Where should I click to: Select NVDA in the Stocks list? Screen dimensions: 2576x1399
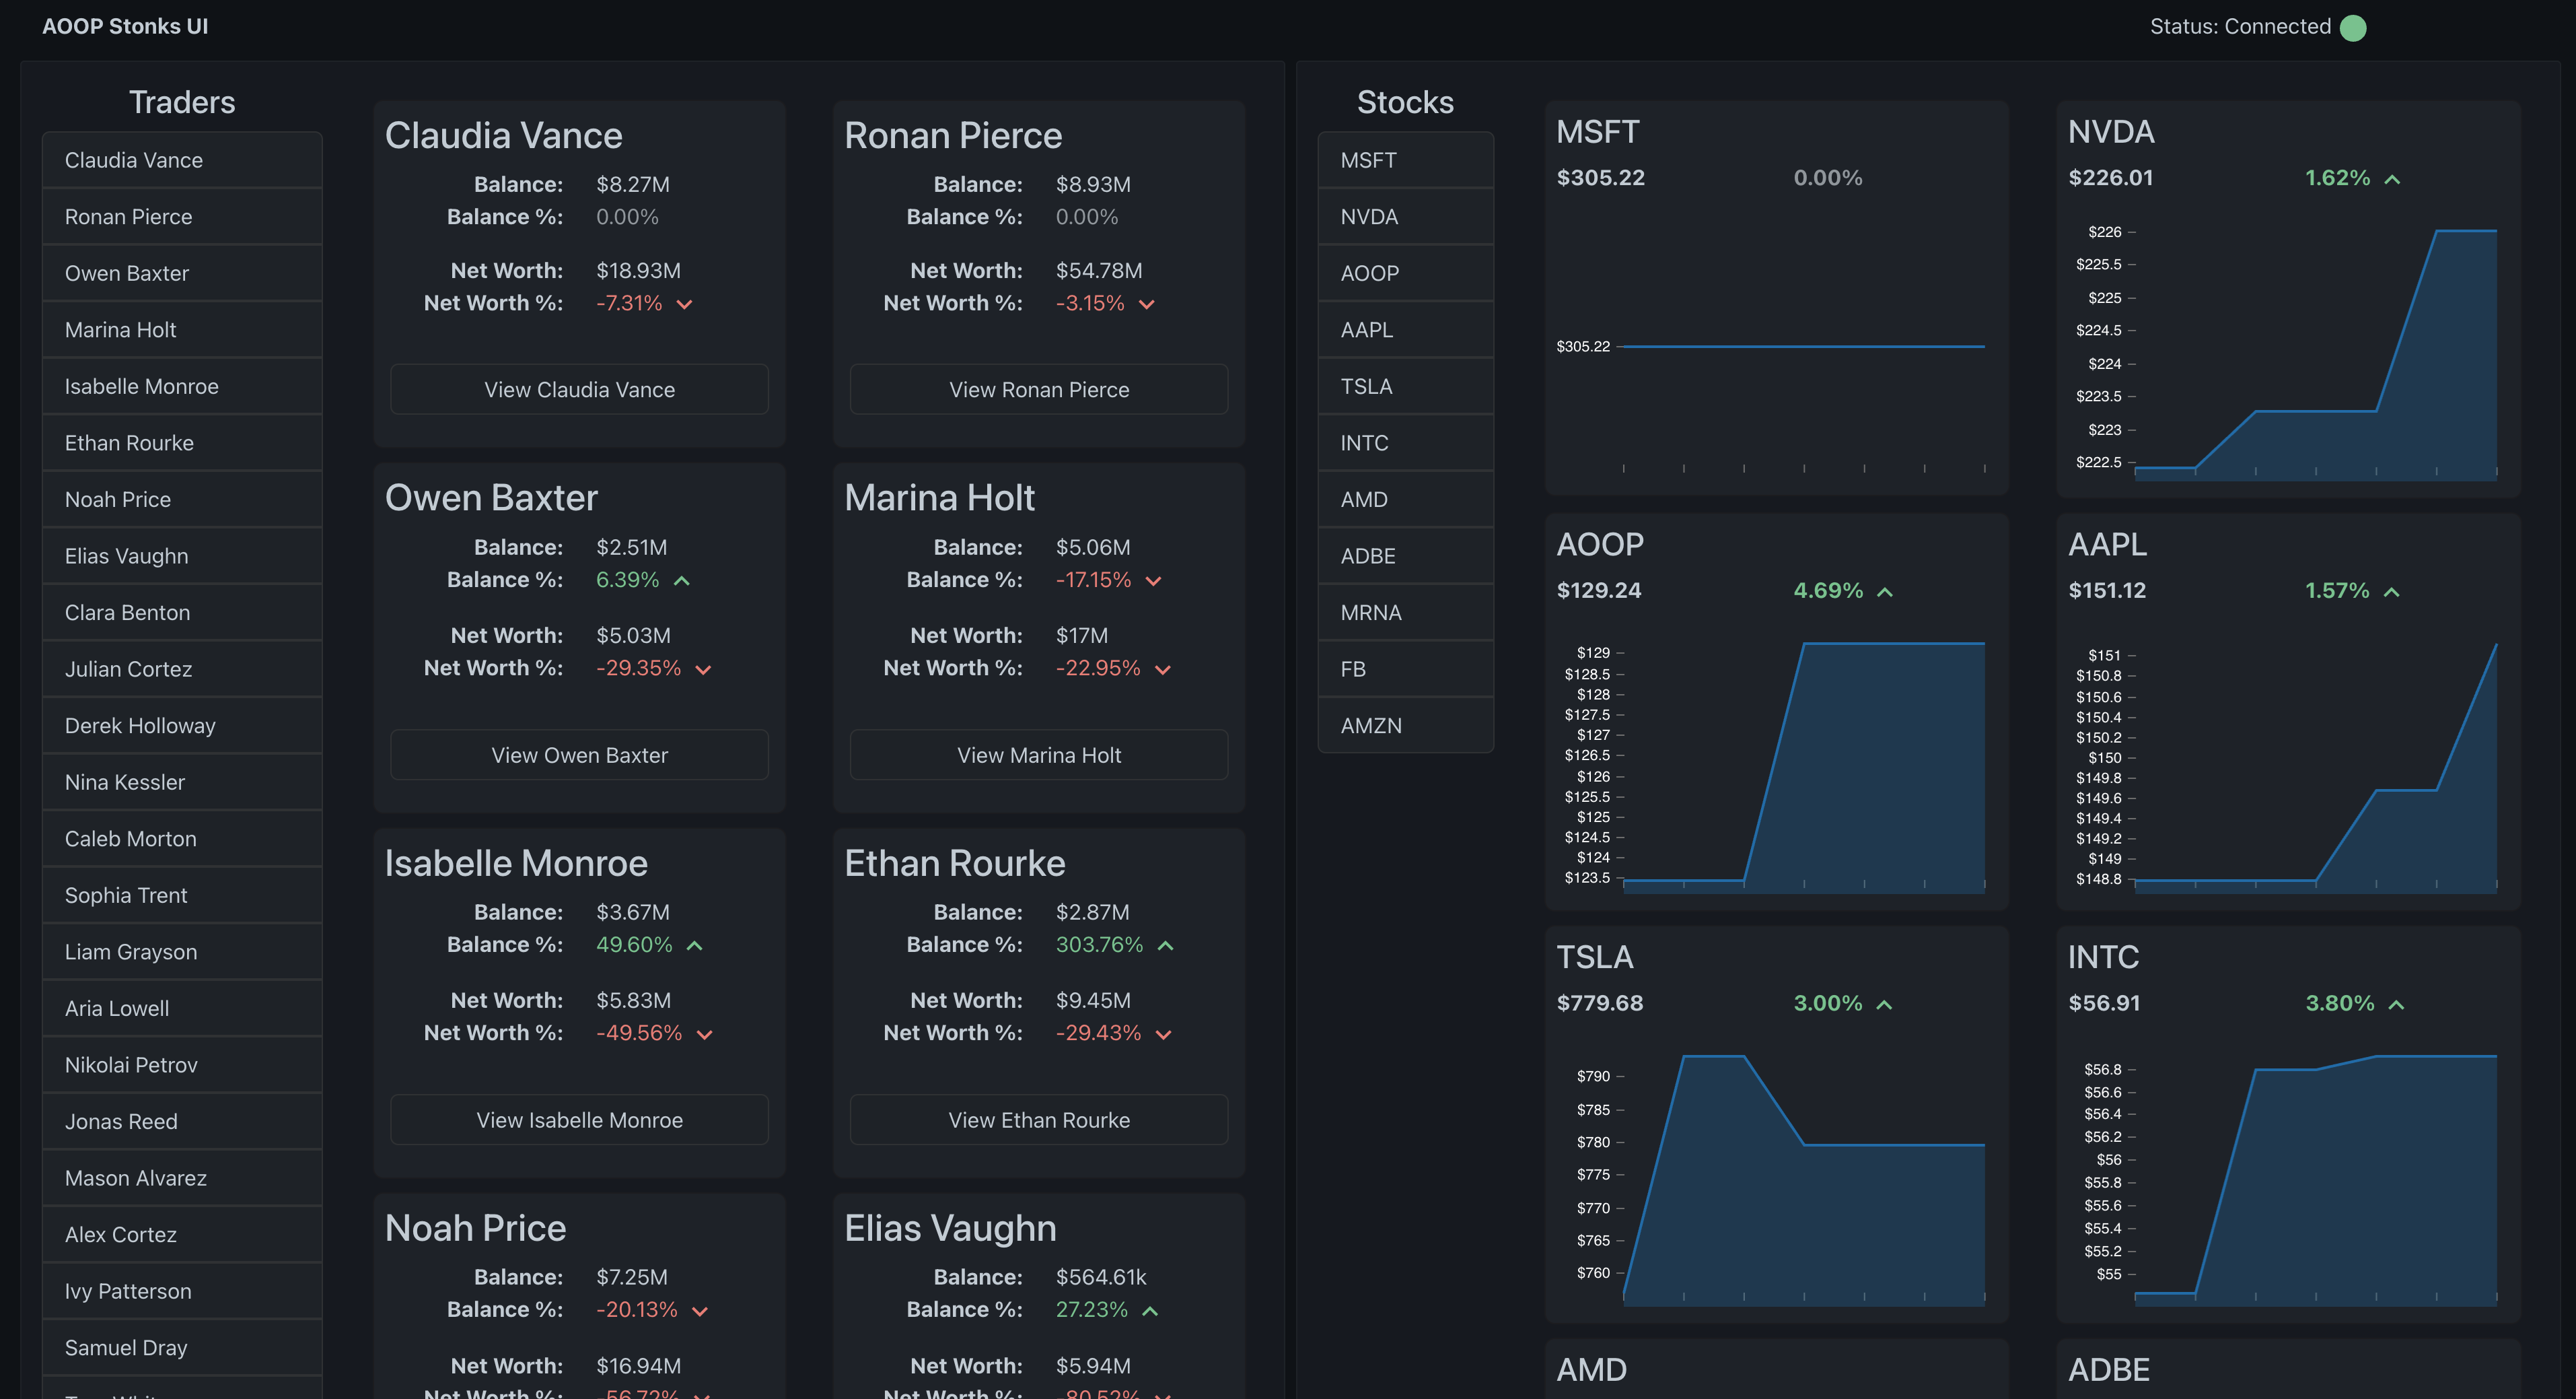pos(1405,217)
